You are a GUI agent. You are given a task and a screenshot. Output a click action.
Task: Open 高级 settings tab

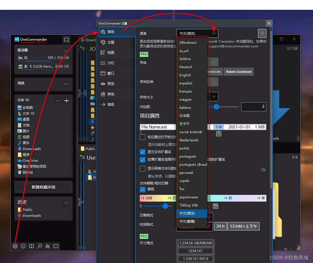(x=117, y=105)
